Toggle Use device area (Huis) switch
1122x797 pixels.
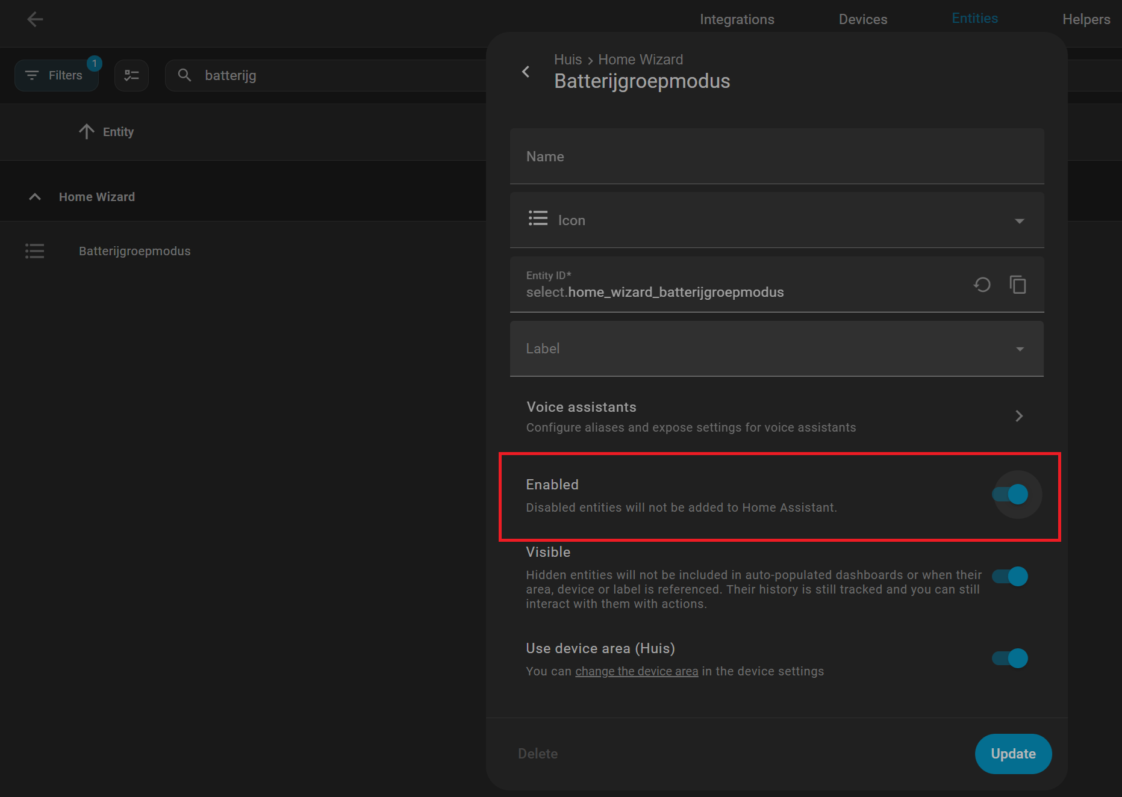[x=1010, y=658]
